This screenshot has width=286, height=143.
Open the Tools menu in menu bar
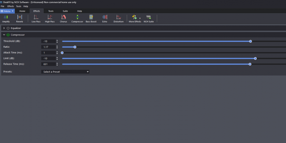pyautogui.click(x=19, y=6)
